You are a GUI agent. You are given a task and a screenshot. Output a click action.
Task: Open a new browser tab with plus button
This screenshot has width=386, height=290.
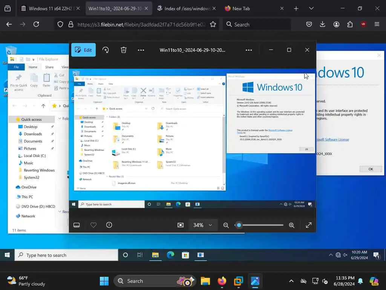296,9
